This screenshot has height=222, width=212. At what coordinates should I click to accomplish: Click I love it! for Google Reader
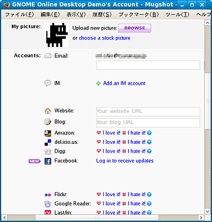pos(111,204)
